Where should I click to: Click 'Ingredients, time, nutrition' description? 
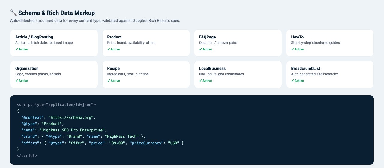(x=128, y=74)
